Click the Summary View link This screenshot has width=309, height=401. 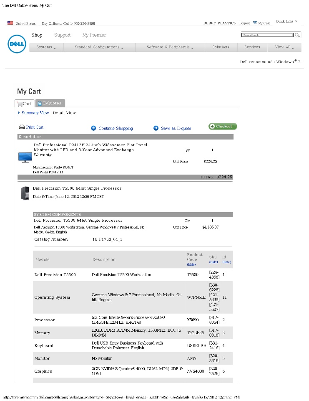pyautogui.click(x=35, y=113)
